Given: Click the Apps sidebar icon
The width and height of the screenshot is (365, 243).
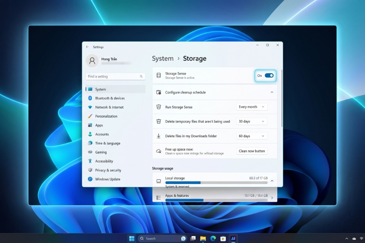Looking at the screenshot, I should tap(90, 125).
